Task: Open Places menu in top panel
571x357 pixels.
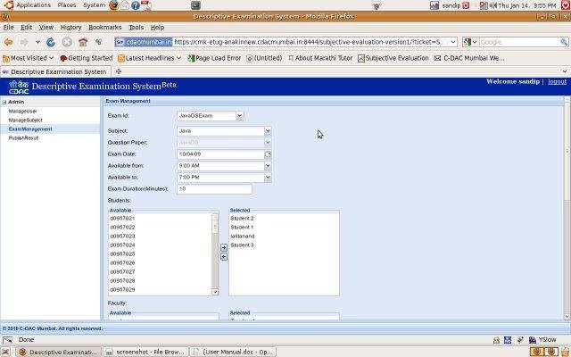Action: tap(67, 5)
